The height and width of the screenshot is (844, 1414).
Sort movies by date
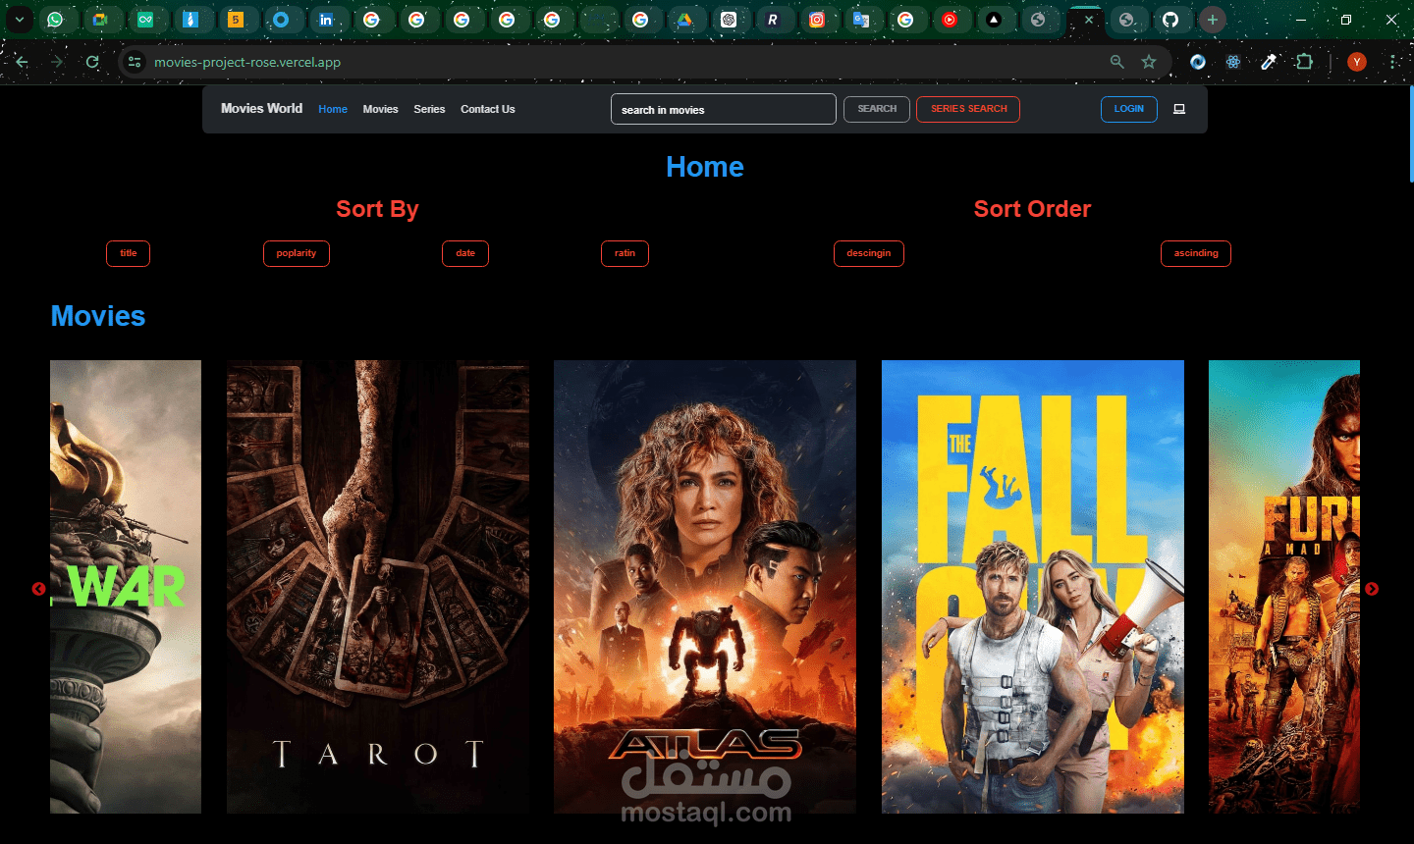pos(465,253)
